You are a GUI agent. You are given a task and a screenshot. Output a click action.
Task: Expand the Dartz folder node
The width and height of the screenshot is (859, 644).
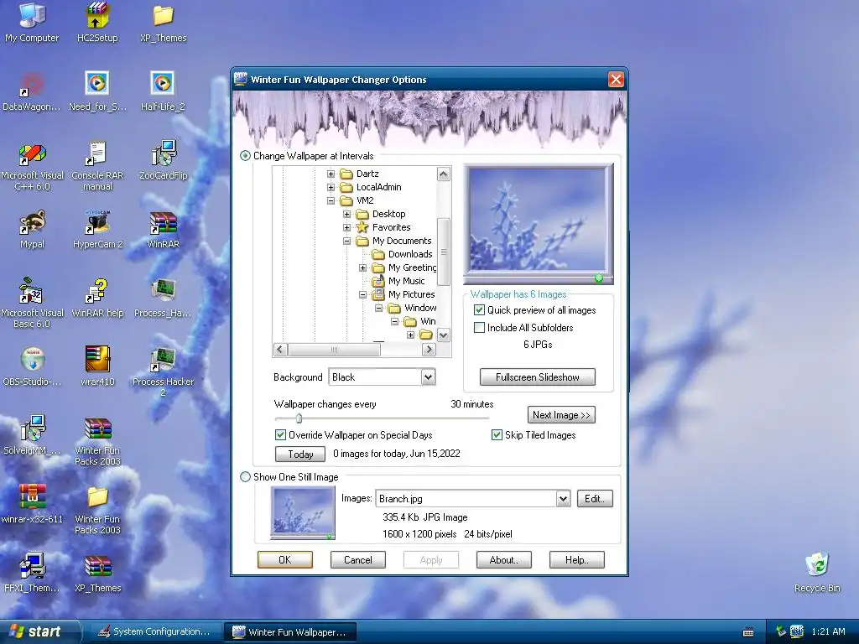331,174
